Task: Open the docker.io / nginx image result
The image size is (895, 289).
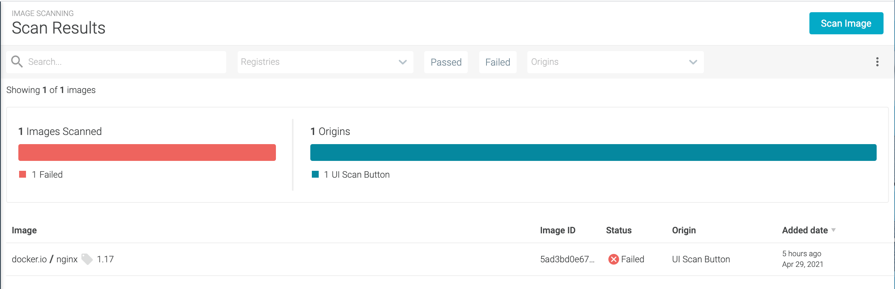Action: pos(44,259)
